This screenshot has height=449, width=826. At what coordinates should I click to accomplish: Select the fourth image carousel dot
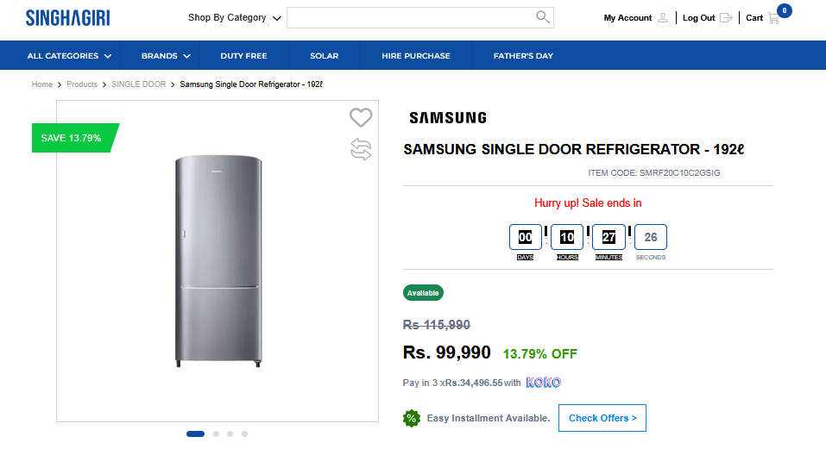(244, 433)
